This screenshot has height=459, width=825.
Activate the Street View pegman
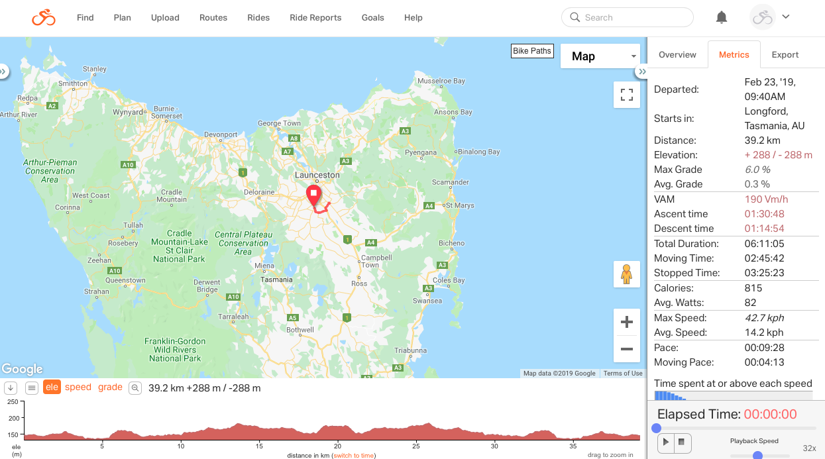coord(626,274)
